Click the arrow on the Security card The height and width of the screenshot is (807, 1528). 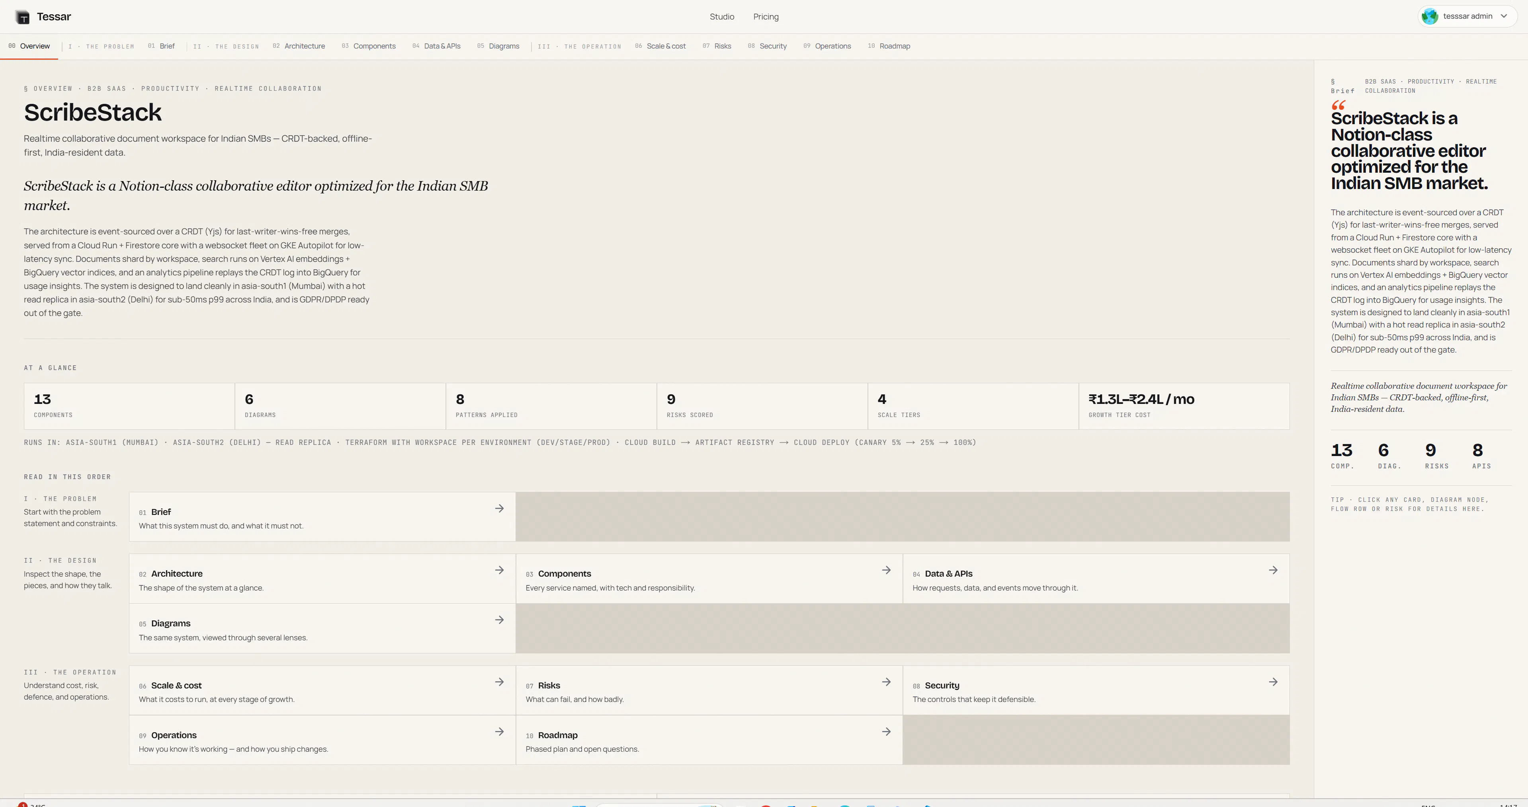[x=1273, y=682]
